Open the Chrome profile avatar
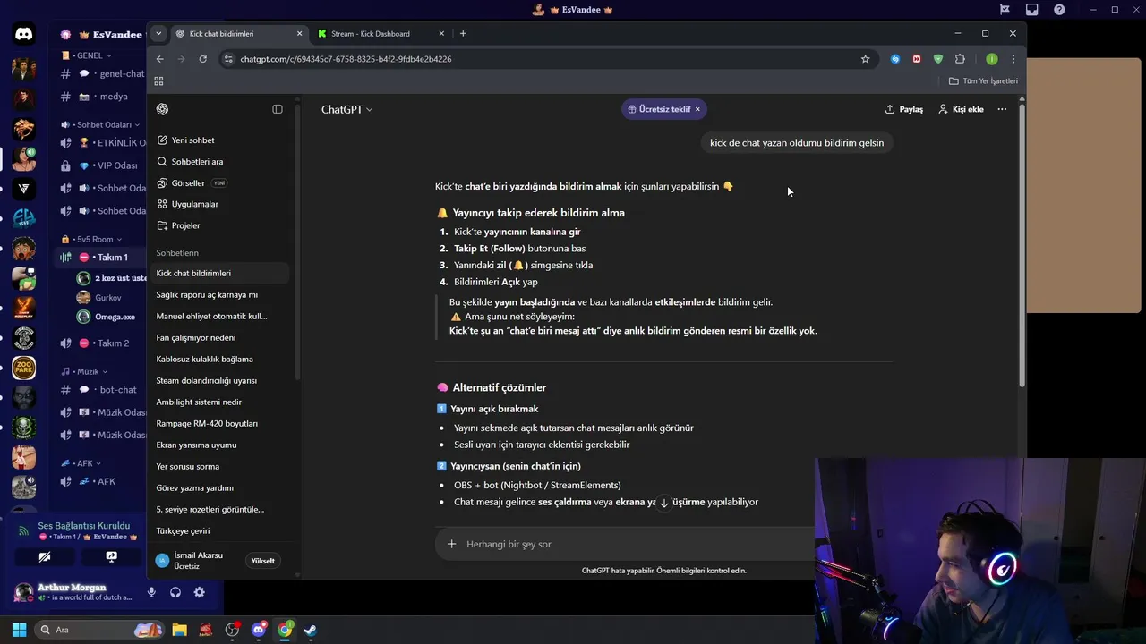Viewport: 1146px width, 644px height. pyautogui.click(x=991, y=59)
